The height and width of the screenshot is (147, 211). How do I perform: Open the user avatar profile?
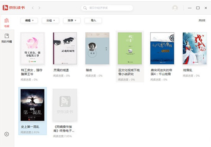[175, 8]
